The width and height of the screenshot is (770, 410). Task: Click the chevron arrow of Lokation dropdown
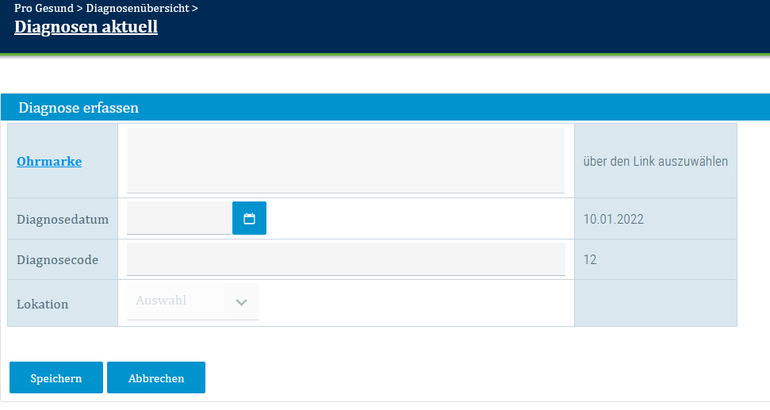coord(242,302)
